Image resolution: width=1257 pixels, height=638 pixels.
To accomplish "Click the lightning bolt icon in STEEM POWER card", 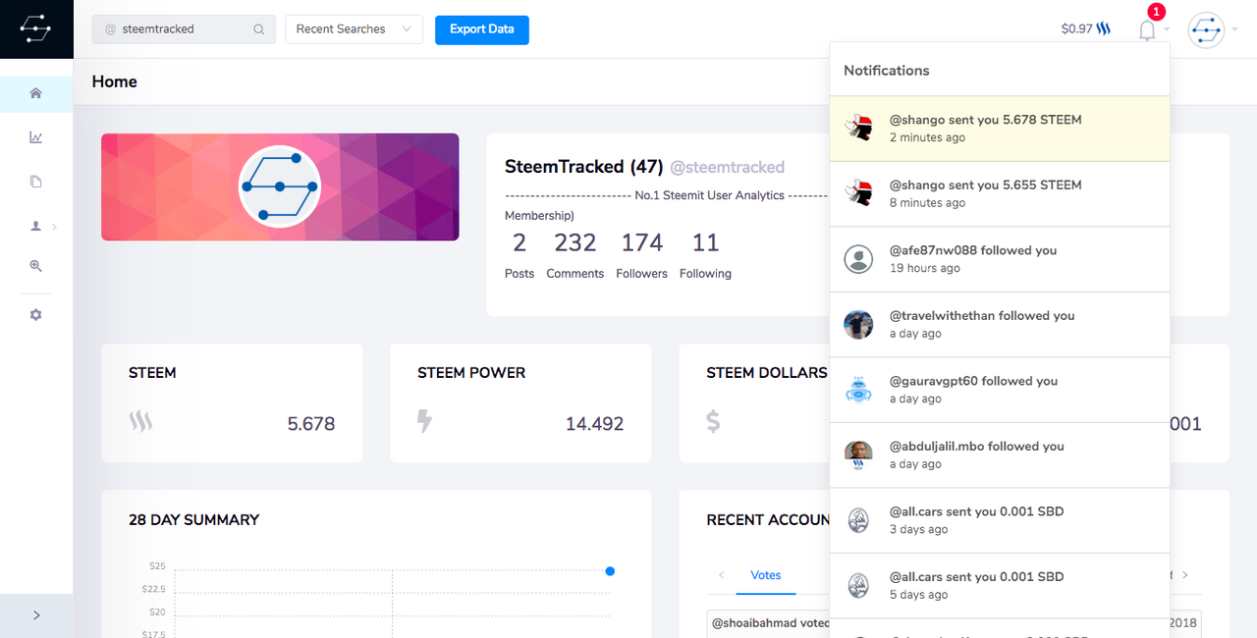I will pos(424,421).
